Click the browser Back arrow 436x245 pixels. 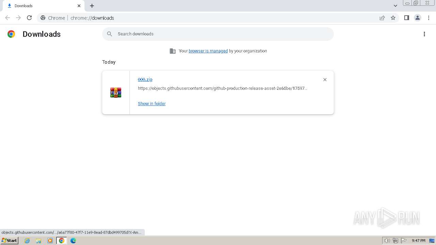pos(7,18)
